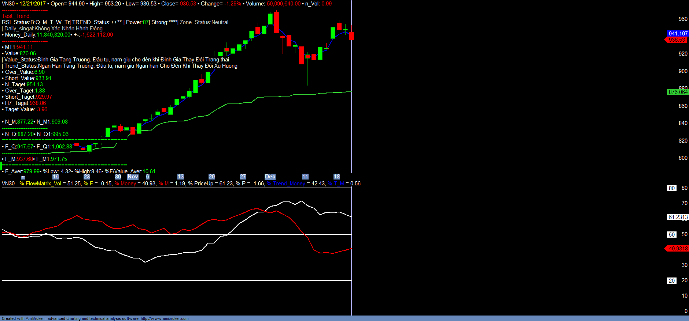Viewport: 689px width, 321px height.
Task: Select date label 13 on the time axis
Action: coord(180,177)
